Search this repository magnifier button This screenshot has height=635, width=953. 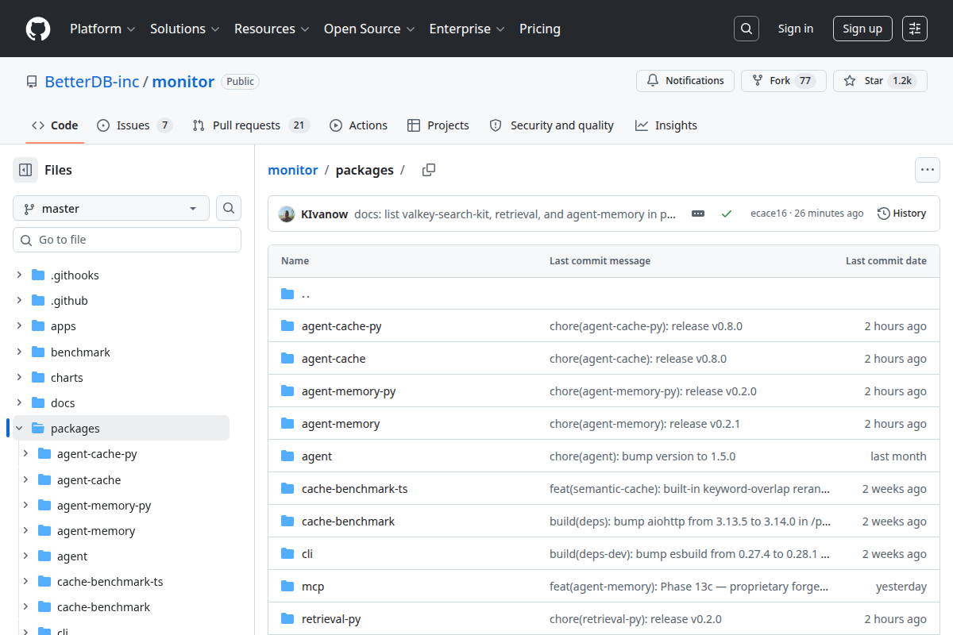click(229, 208)
